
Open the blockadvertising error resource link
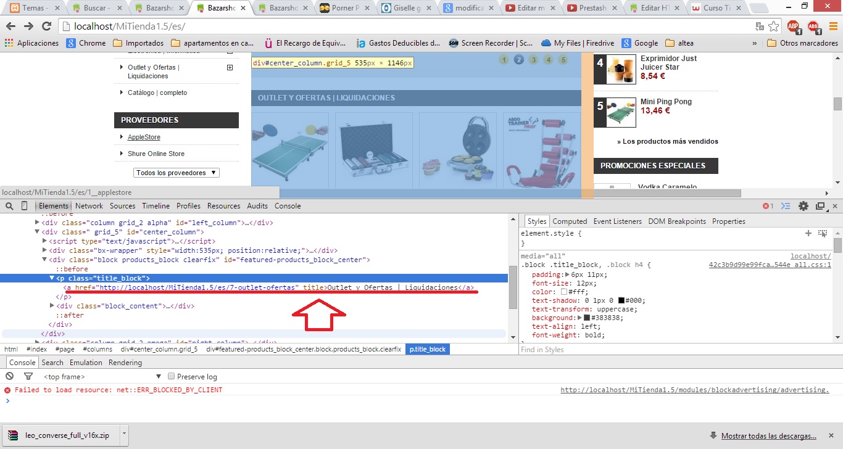[694, 390]
